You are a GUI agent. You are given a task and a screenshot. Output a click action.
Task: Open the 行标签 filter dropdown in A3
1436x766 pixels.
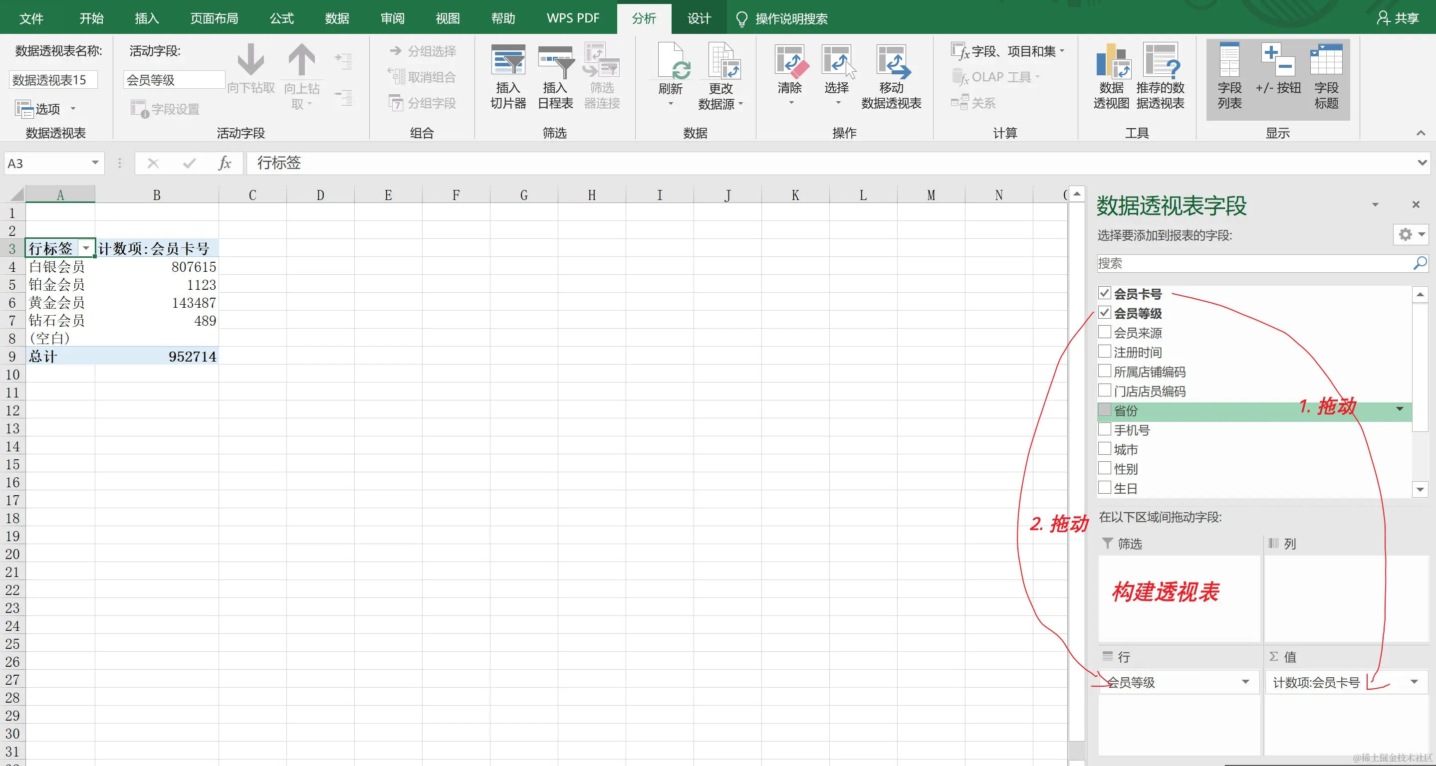(86, 248)
